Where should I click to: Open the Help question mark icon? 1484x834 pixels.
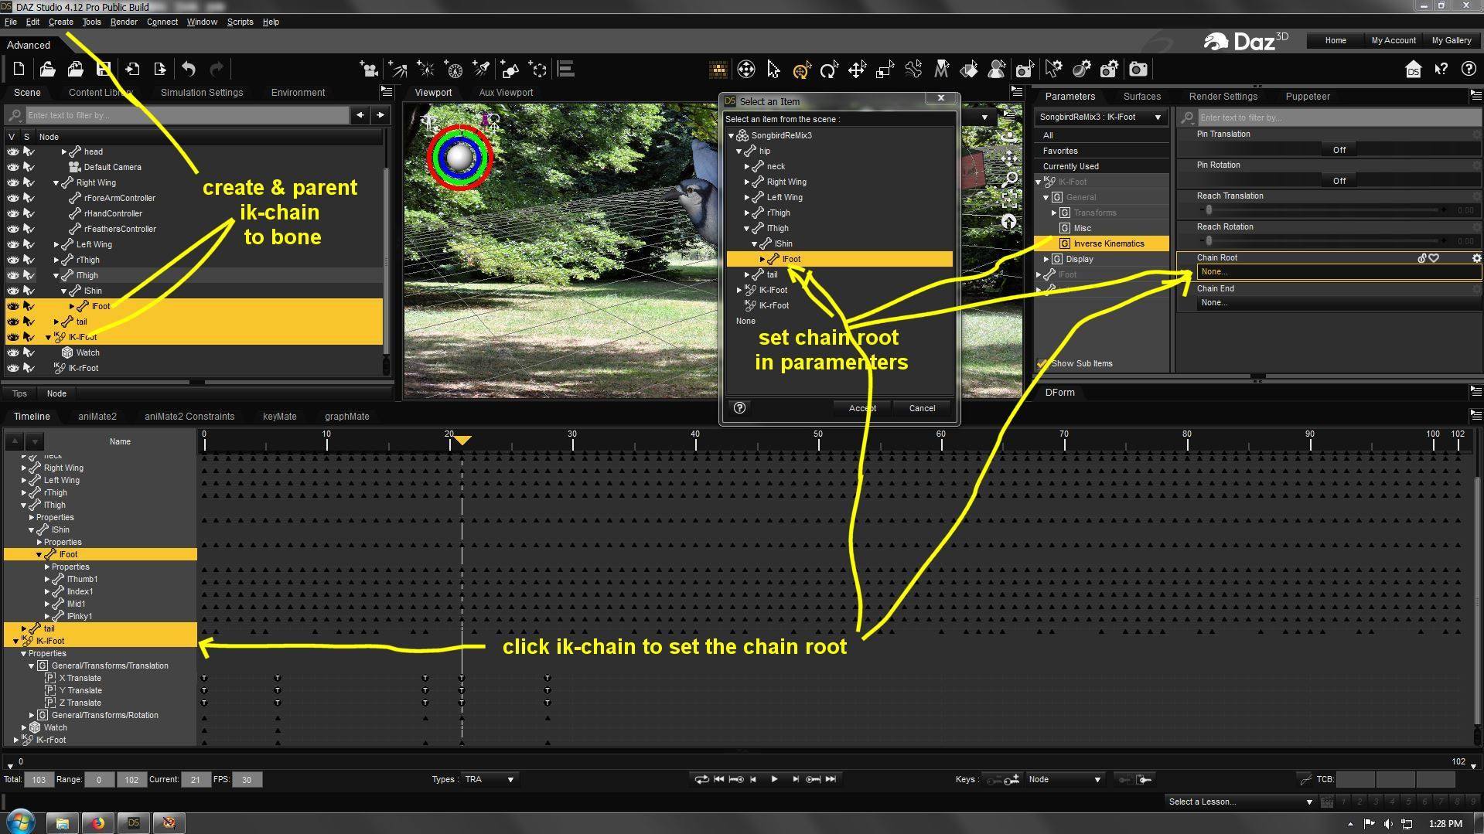tap(1469, 70)
